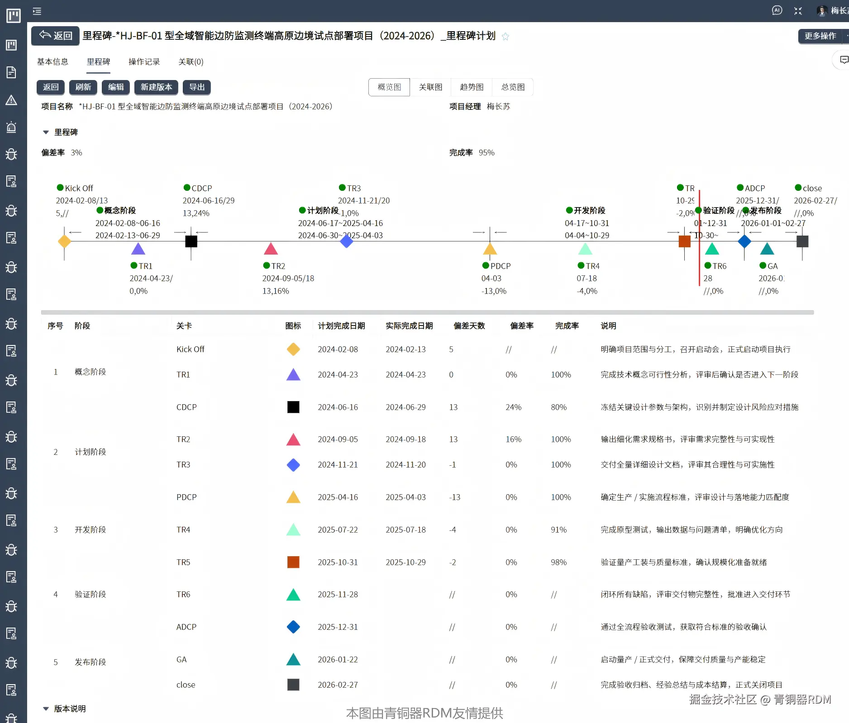Switch view to 趋势图

[471, 87]
